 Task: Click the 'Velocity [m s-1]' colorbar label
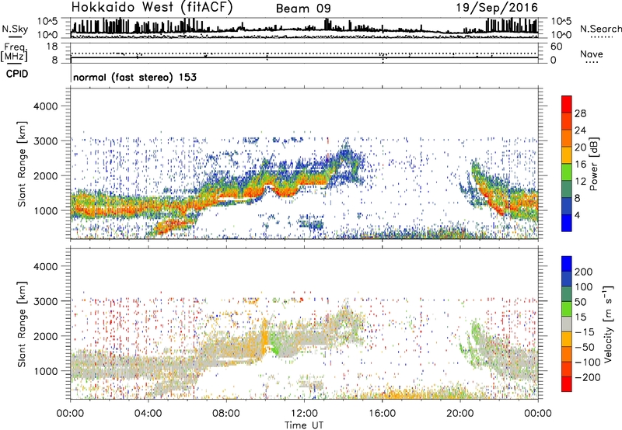pyautogui.click(x=607, y=324)
